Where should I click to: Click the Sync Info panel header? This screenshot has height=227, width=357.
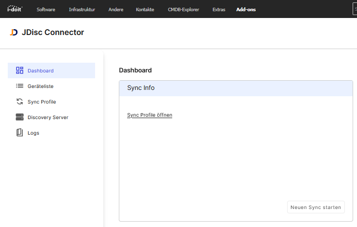(236, 88)
